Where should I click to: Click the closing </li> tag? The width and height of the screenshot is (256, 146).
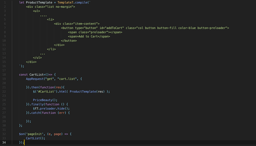(51, 49)
